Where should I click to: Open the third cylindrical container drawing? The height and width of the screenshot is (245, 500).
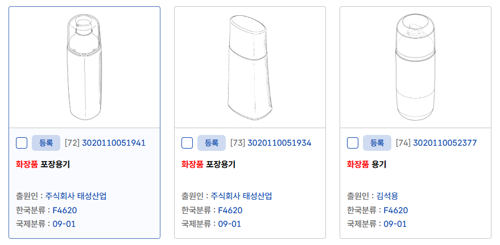415,66
